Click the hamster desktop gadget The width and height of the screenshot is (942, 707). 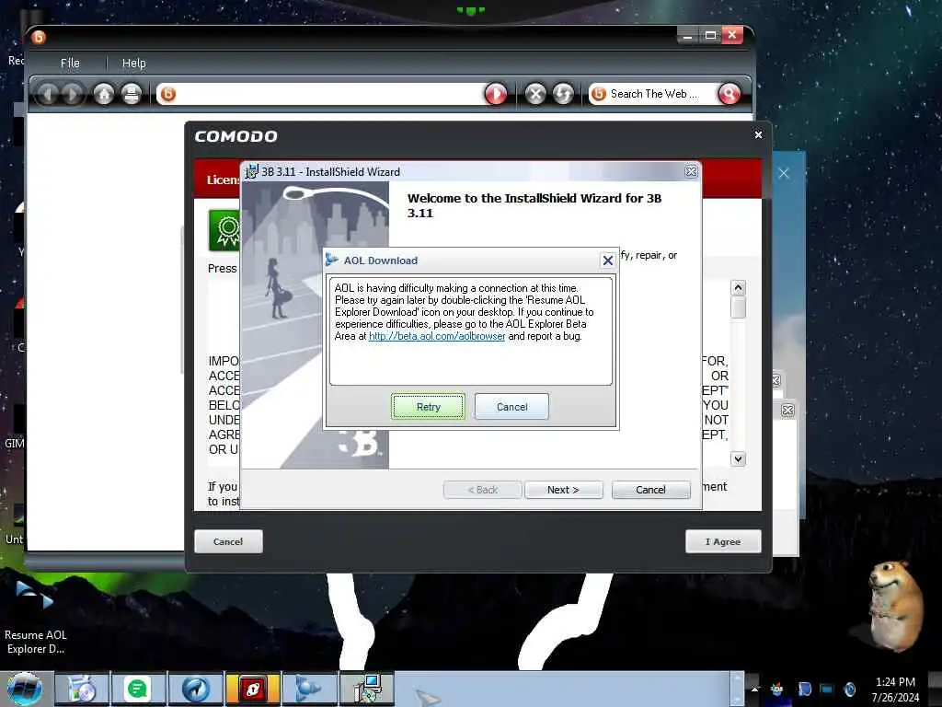[894, 606]
